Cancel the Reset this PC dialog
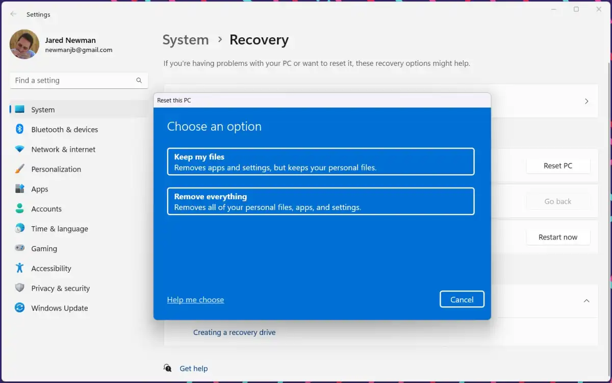Screen dimensions: 612x383 pos(462,299)
